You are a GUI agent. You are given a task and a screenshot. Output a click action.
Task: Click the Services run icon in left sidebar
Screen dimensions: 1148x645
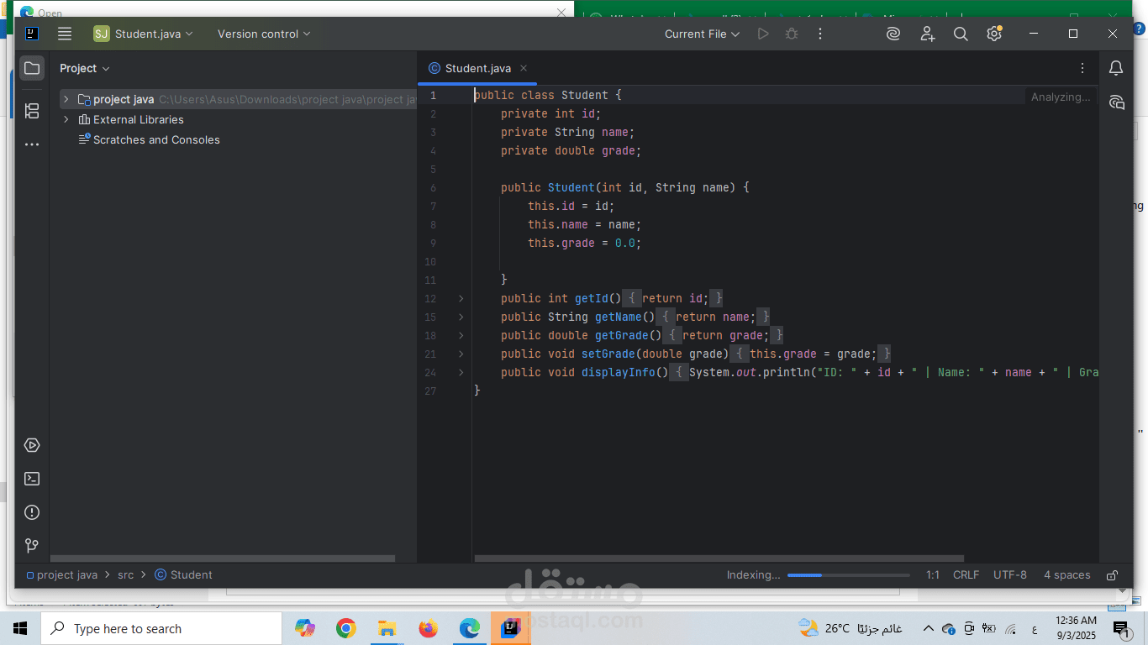coord(32,445)
